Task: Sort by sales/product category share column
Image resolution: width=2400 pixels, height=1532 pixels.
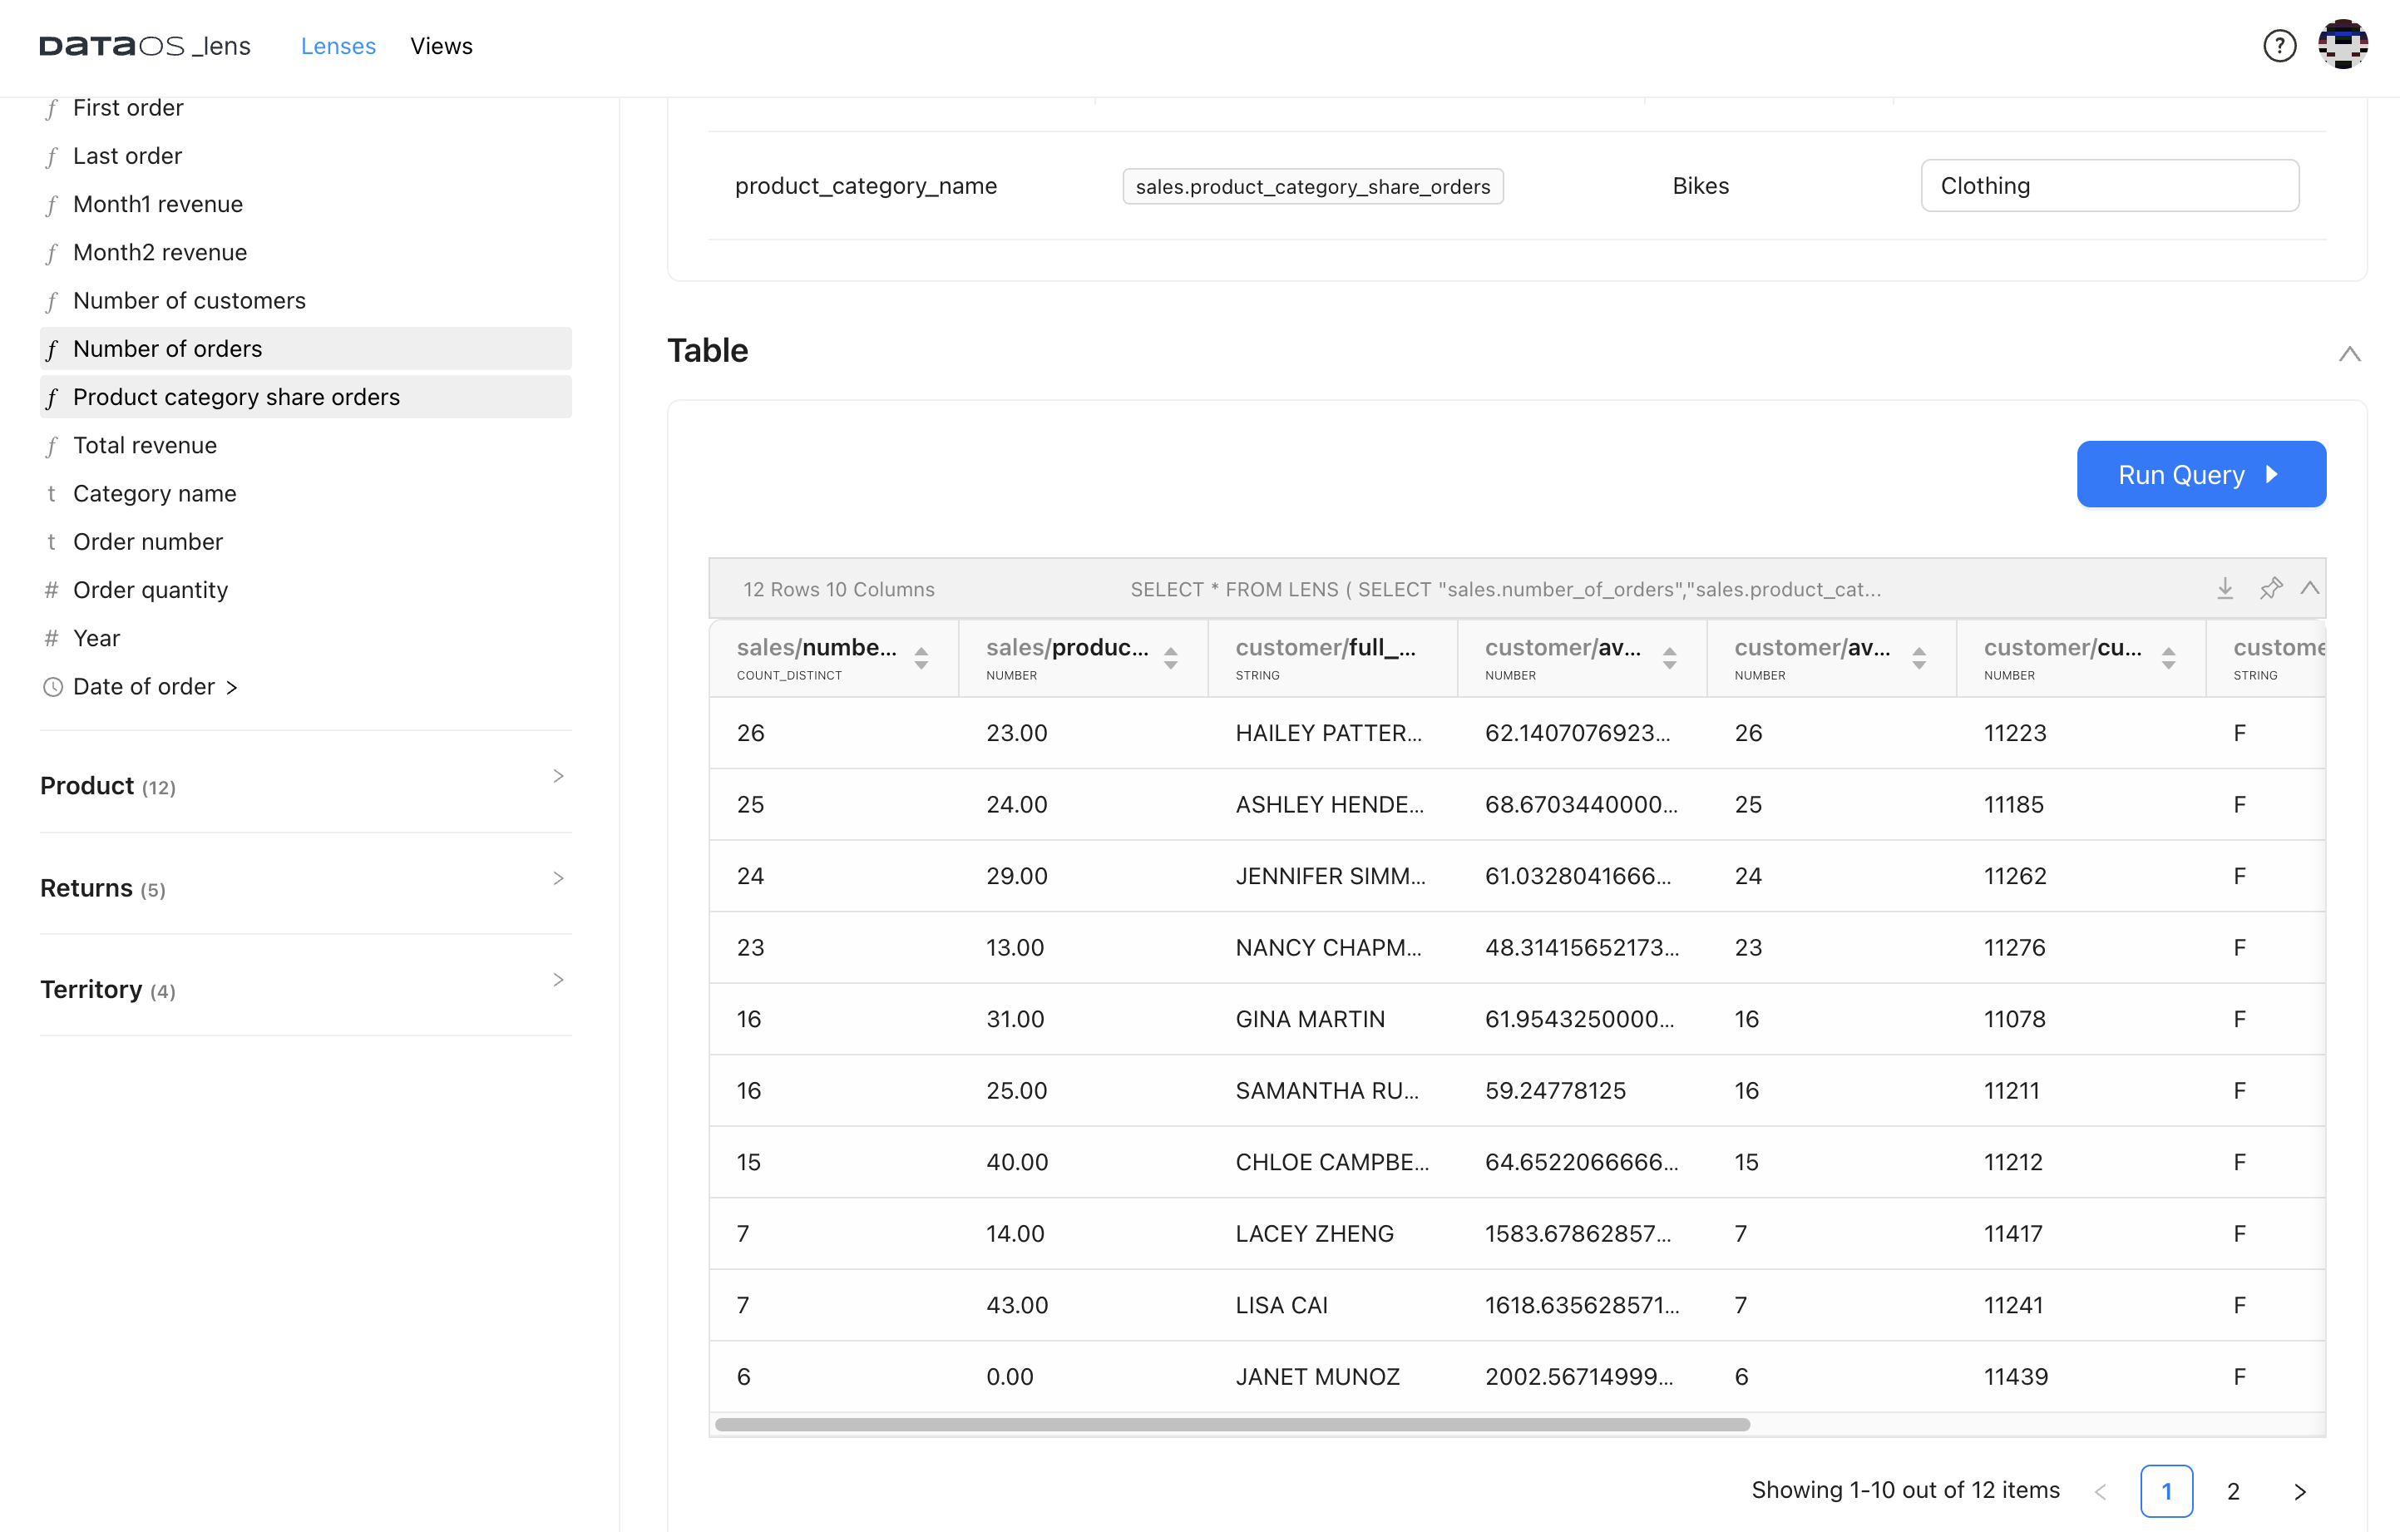Action: click(1170, 658)
